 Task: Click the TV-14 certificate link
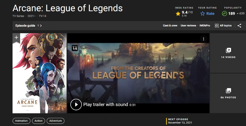(x=43, y=16)
